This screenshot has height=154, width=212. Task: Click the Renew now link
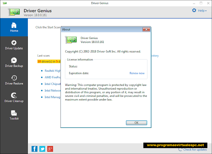click(x=137, y=73)
